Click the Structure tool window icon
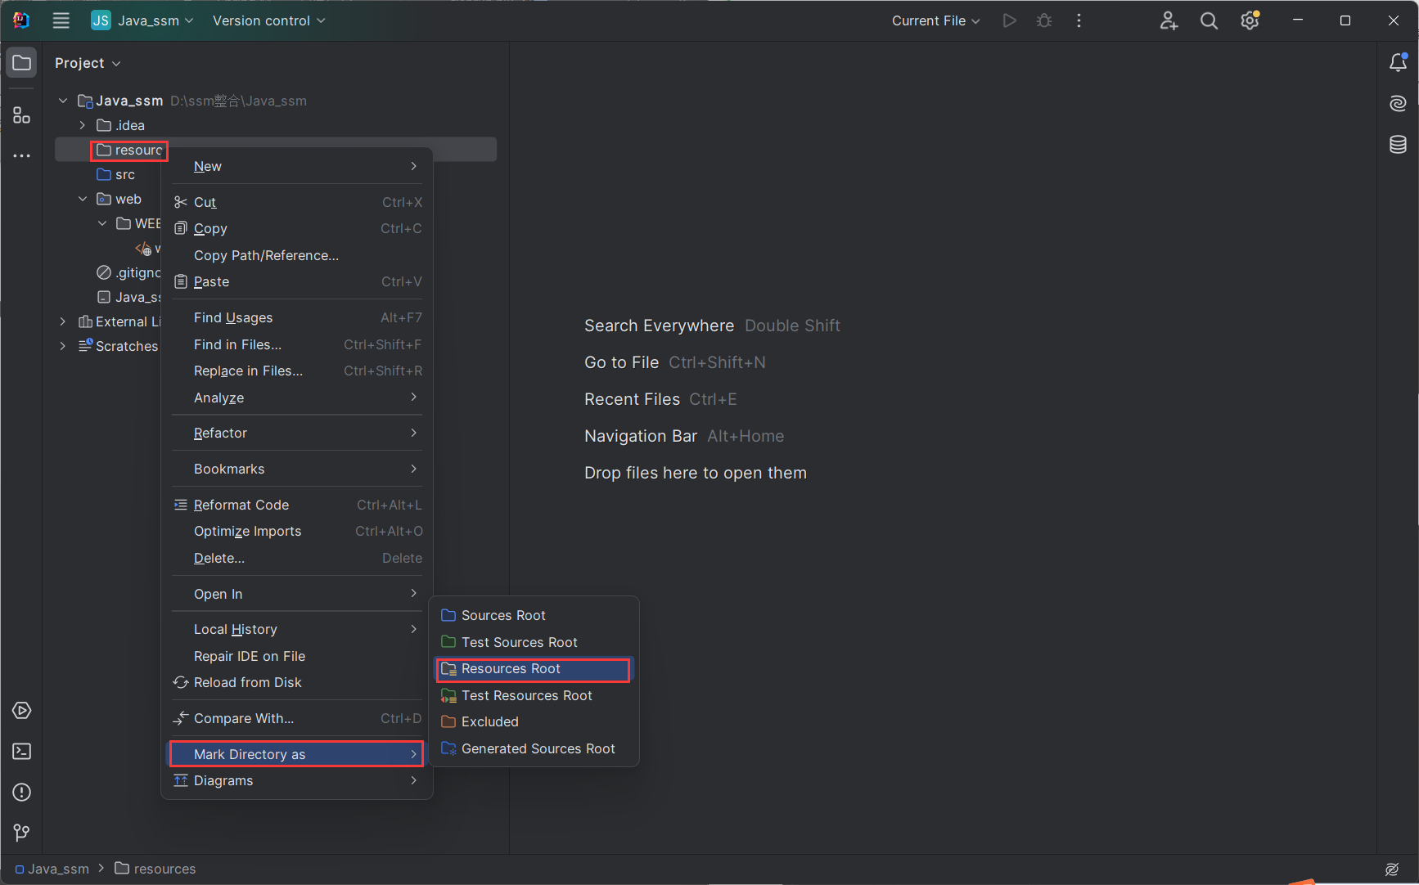The image size is (1419, 885). [x=22, y=115]
